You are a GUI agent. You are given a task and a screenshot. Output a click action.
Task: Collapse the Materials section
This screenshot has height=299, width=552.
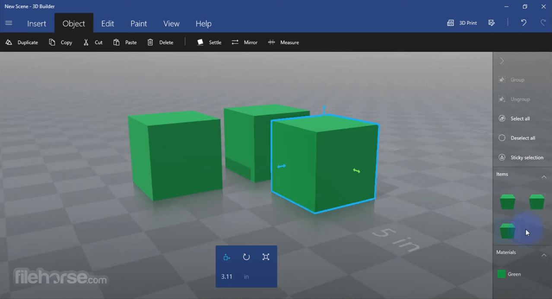[x=544, y=255]
